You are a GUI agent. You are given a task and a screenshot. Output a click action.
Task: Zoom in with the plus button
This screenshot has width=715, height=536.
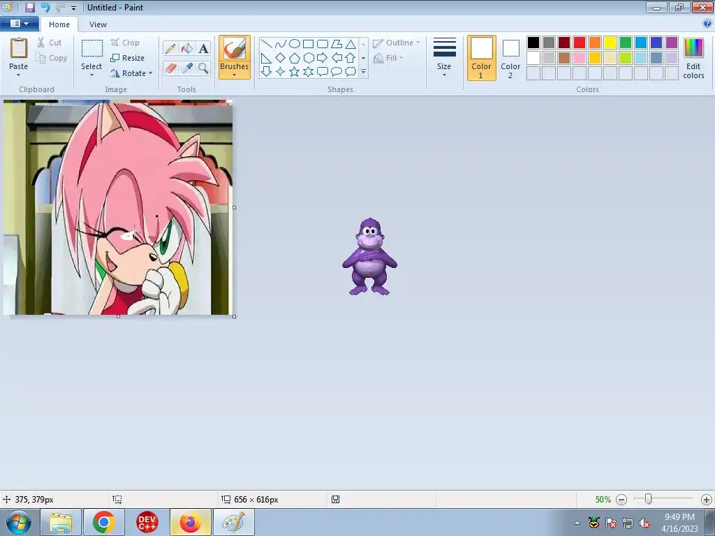[x=707, y=500]
